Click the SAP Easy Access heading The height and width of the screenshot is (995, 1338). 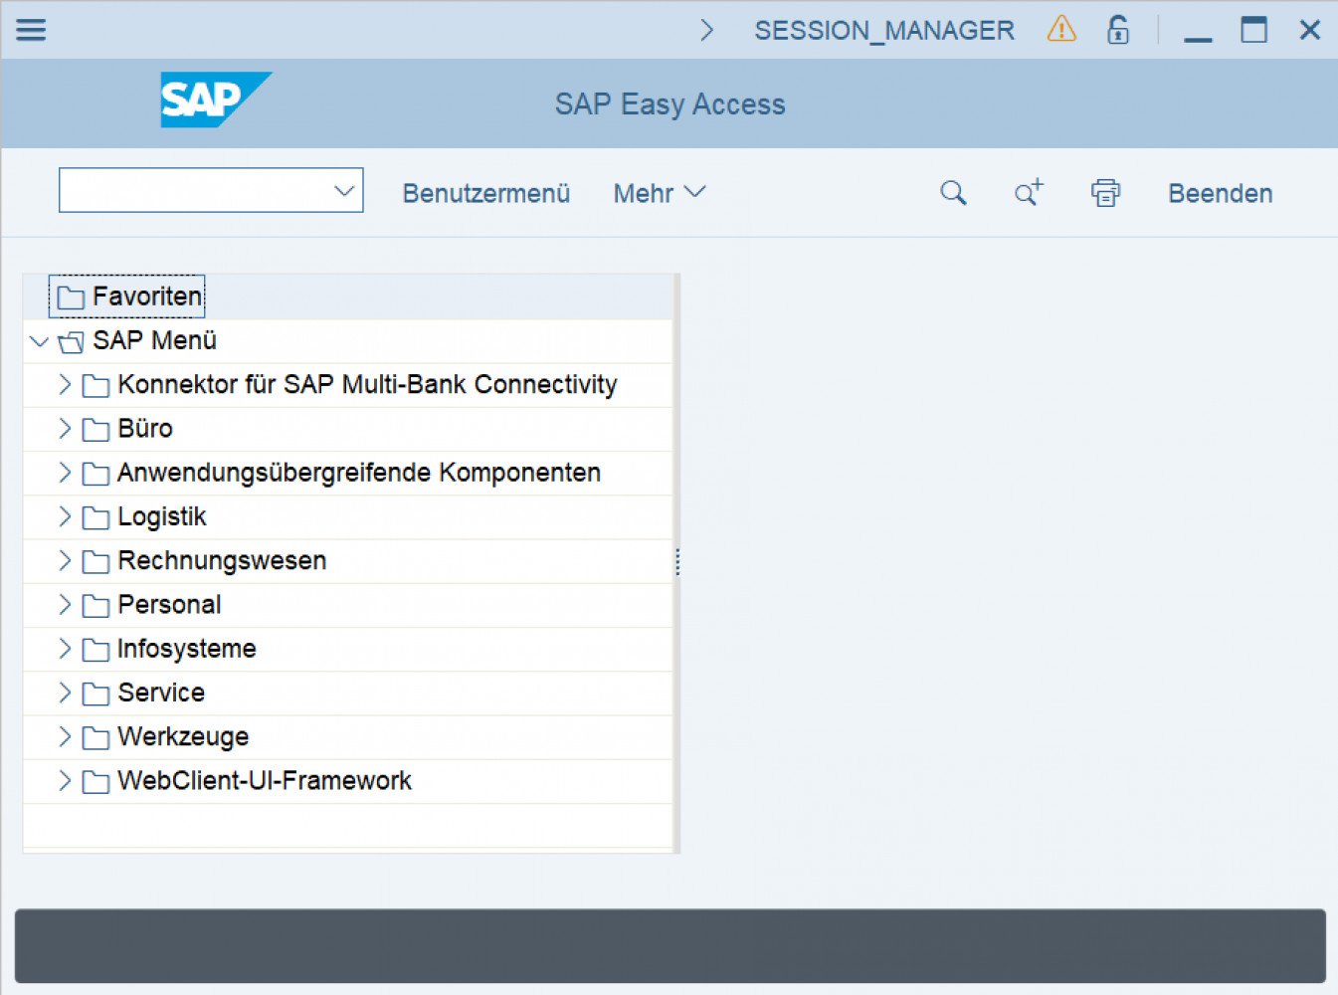tap(669, 103)
